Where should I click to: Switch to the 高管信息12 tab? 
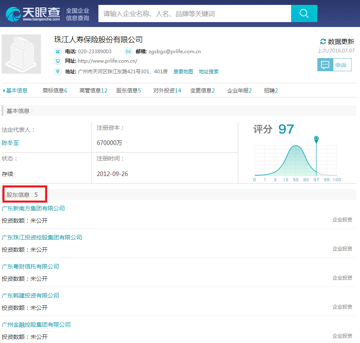pos(93,90)
